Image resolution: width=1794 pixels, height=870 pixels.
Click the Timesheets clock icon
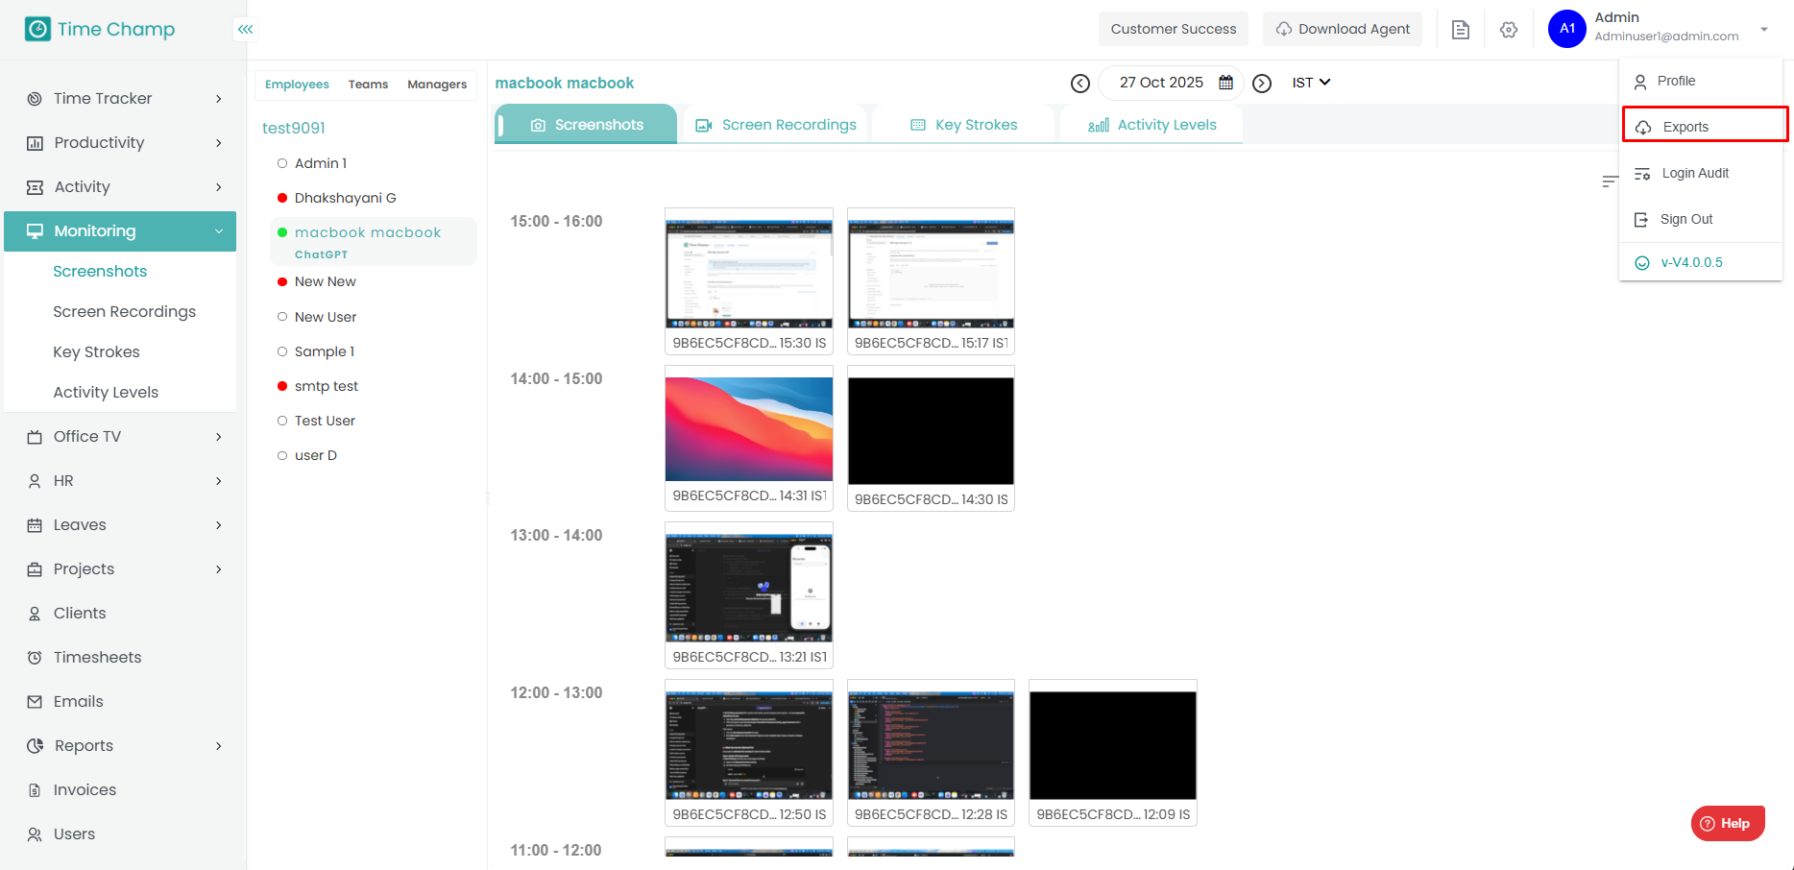(x=35, y=658)
